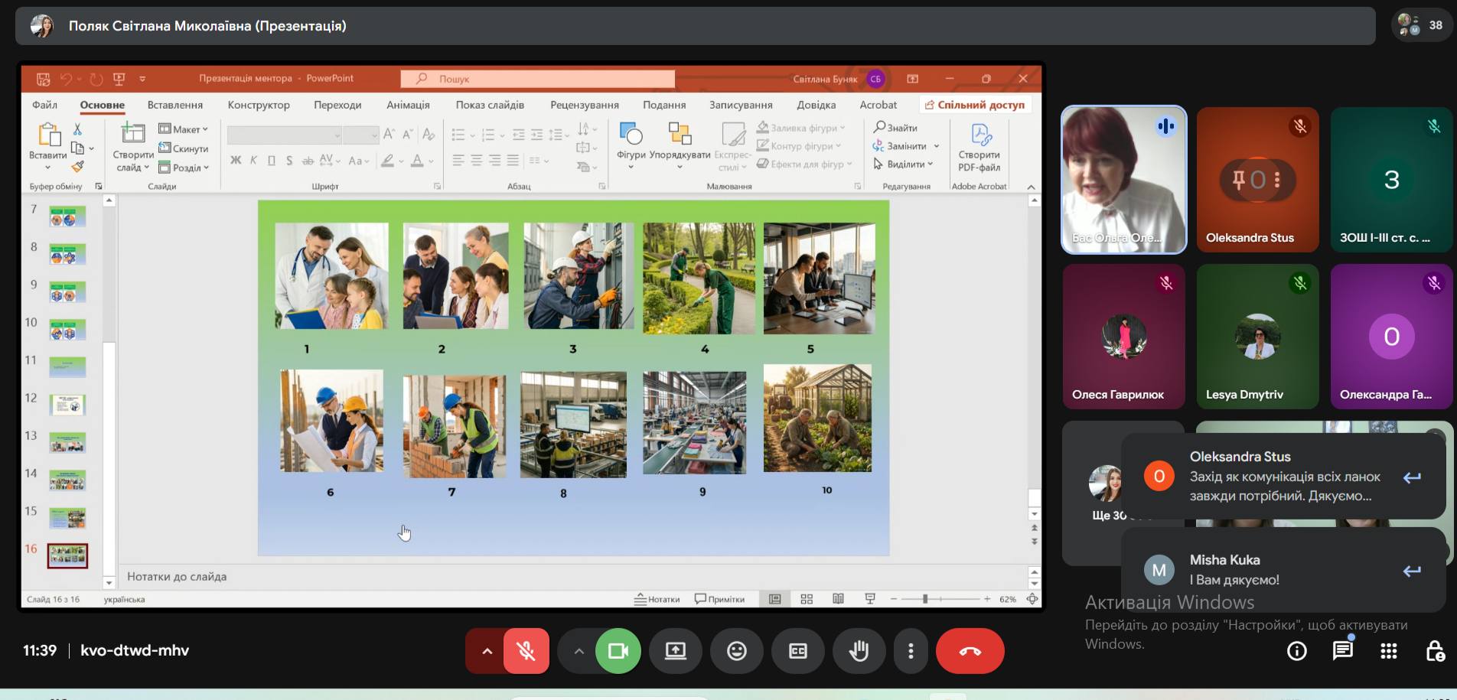The height and width of the screenshot is (700, 1457).
Task: Click the Спільний доступ button
Action: pos(974,105)
